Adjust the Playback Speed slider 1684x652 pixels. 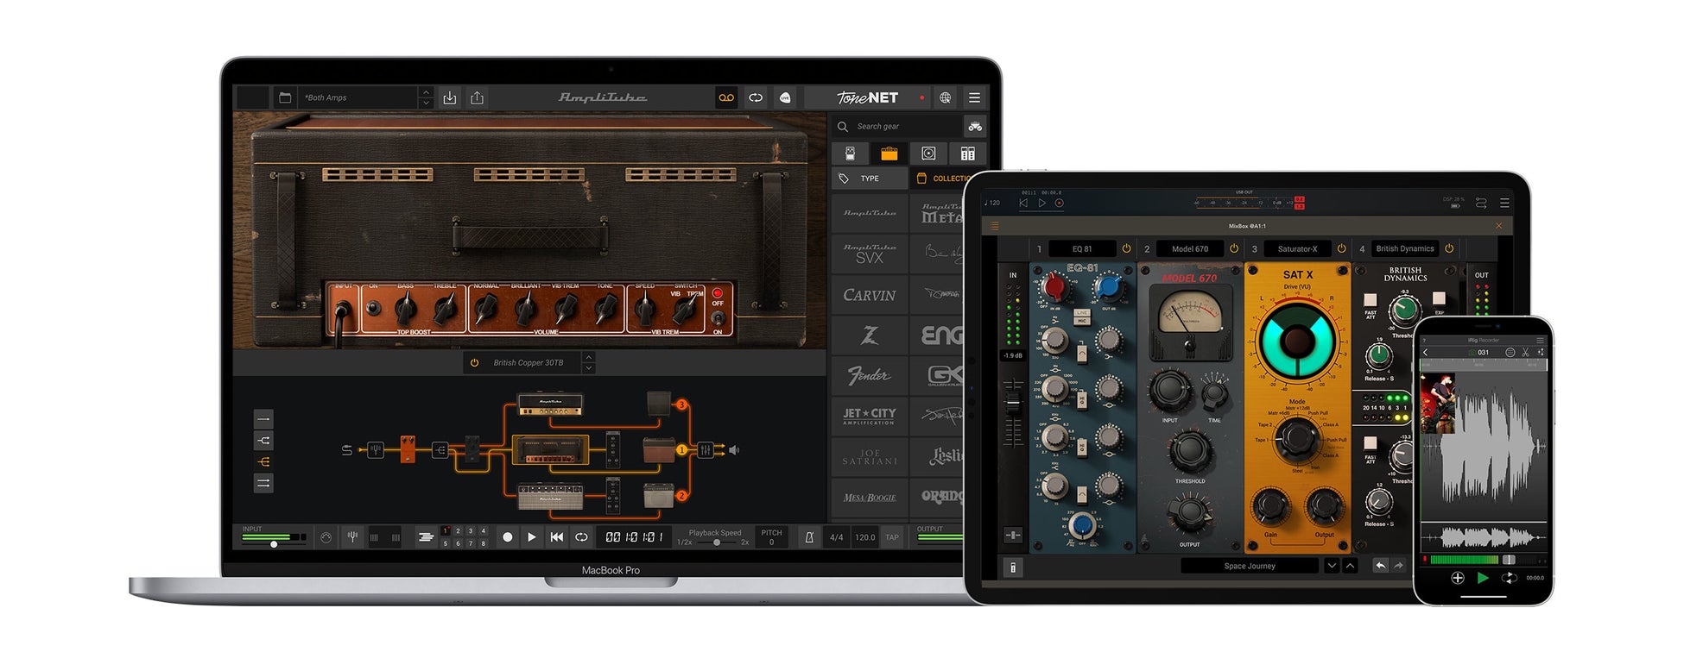coord(715,542)
